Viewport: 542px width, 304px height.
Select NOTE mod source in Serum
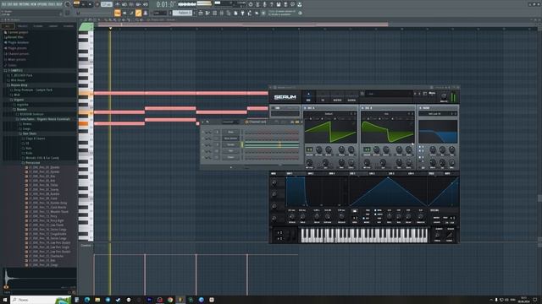tap(448, 173)
